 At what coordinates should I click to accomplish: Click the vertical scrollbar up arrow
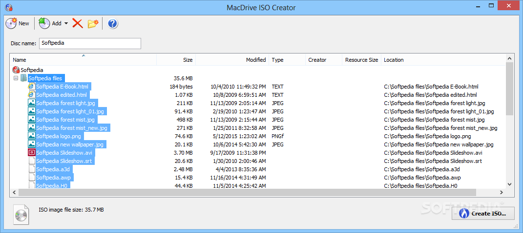click(x=509, y=58)
